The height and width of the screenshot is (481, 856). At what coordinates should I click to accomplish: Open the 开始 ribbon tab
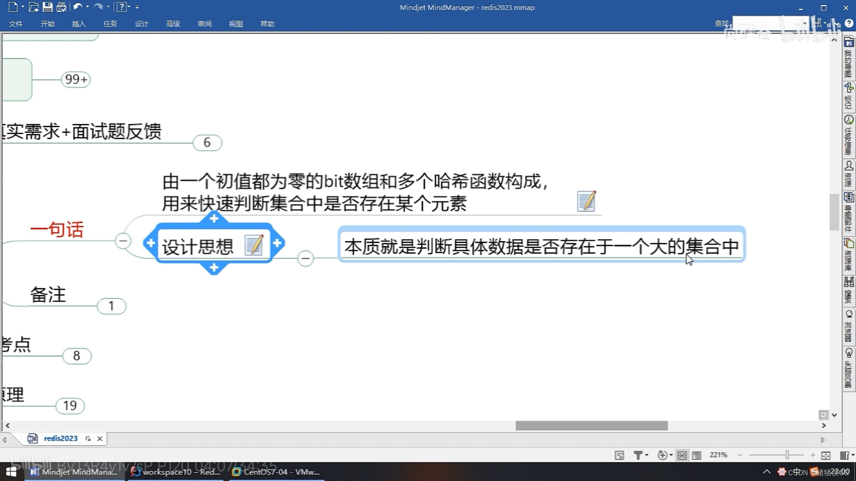(47, 24)
